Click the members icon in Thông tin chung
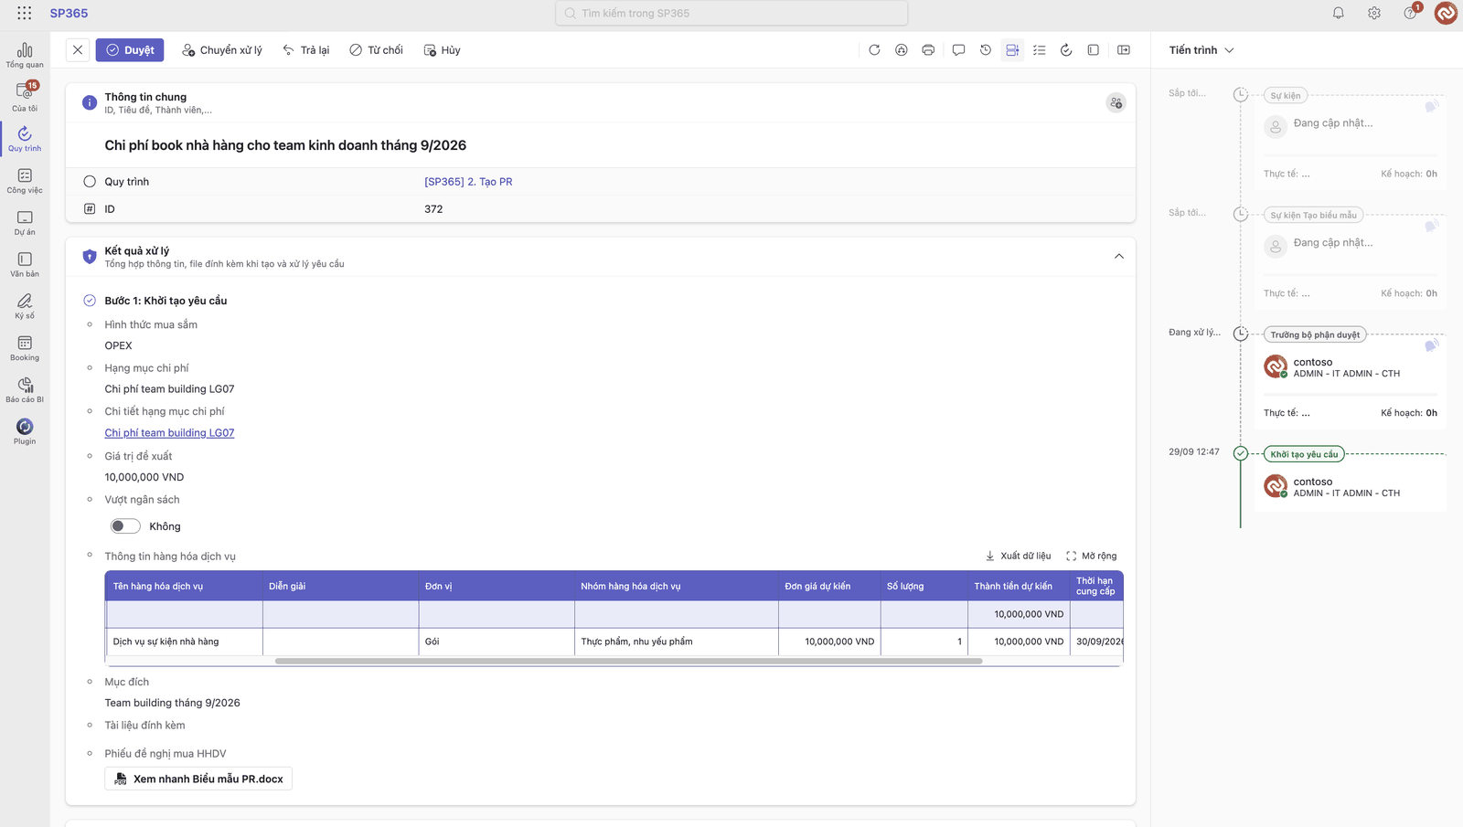The width and height of the screenshot is (1463, 827). (1116, 103)
